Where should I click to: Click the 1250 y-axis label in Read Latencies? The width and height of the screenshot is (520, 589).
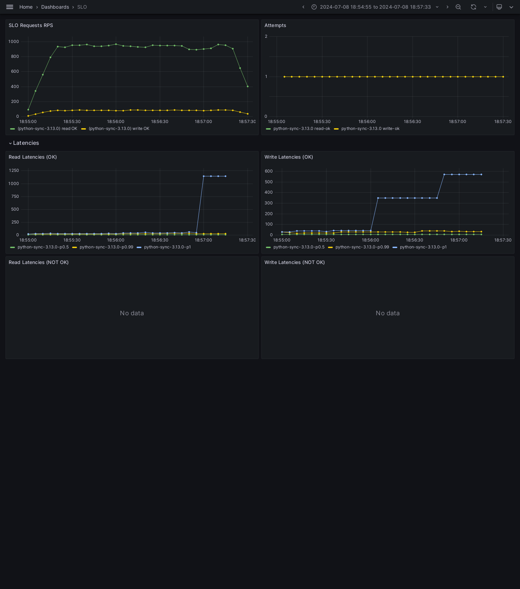click(14, 170)
